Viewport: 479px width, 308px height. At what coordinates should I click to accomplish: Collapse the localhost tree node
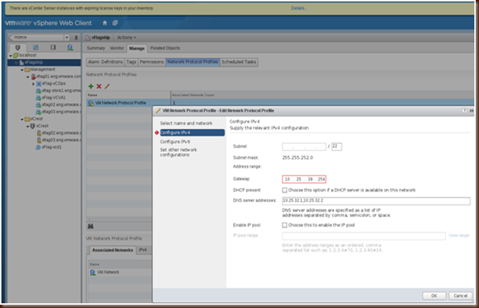pos(11,56)
